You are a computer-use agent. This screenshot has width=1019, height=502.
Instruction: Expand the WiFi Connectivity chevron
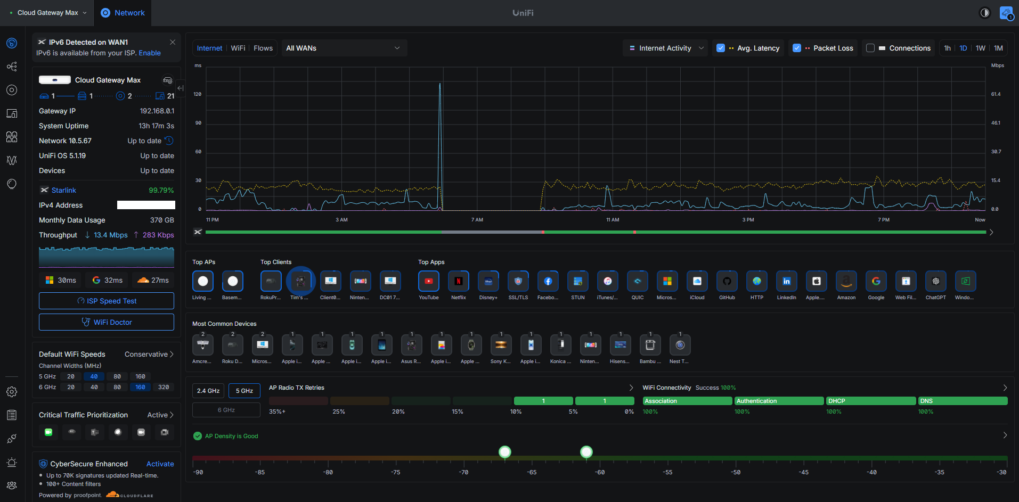pyautogui.click(x=1005, y=388)
